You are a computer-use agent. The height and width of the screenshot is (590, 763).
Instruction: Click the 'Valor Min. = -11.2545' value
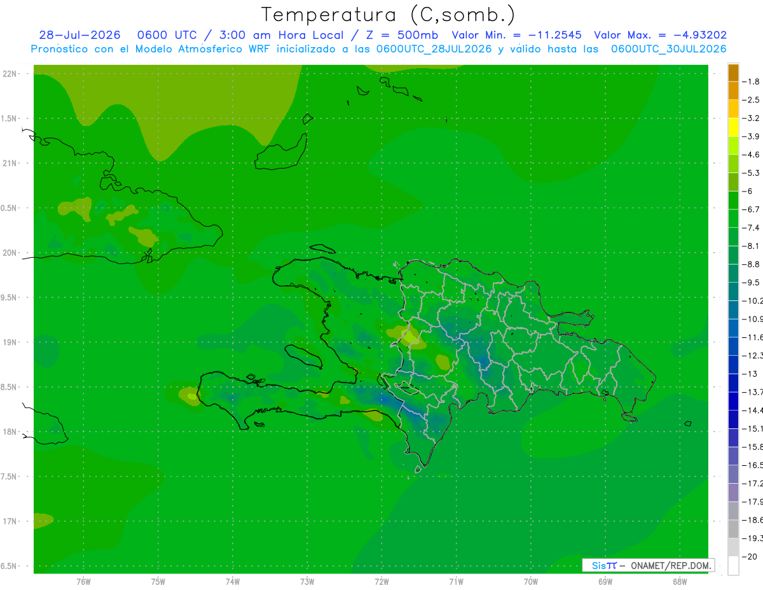[518, 35]
